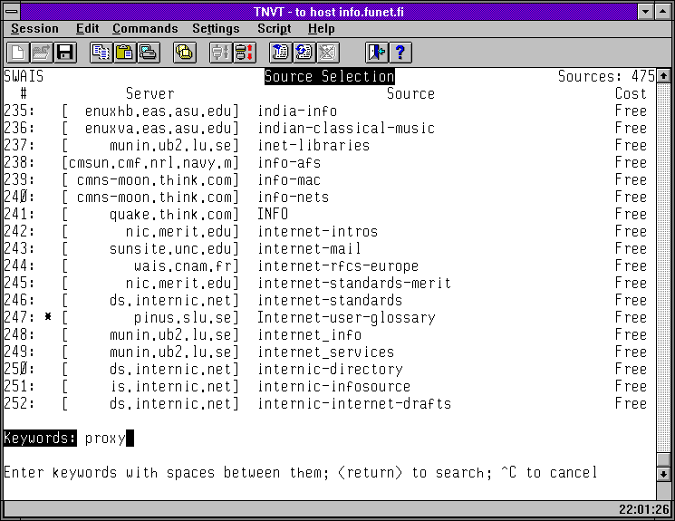Click the scrollbar up arrow

point(664,76)
